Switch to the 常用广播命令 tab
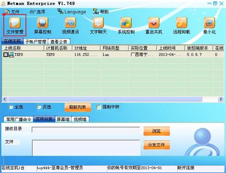The height and width of the screenshot is (173, 226). point(18,119)
